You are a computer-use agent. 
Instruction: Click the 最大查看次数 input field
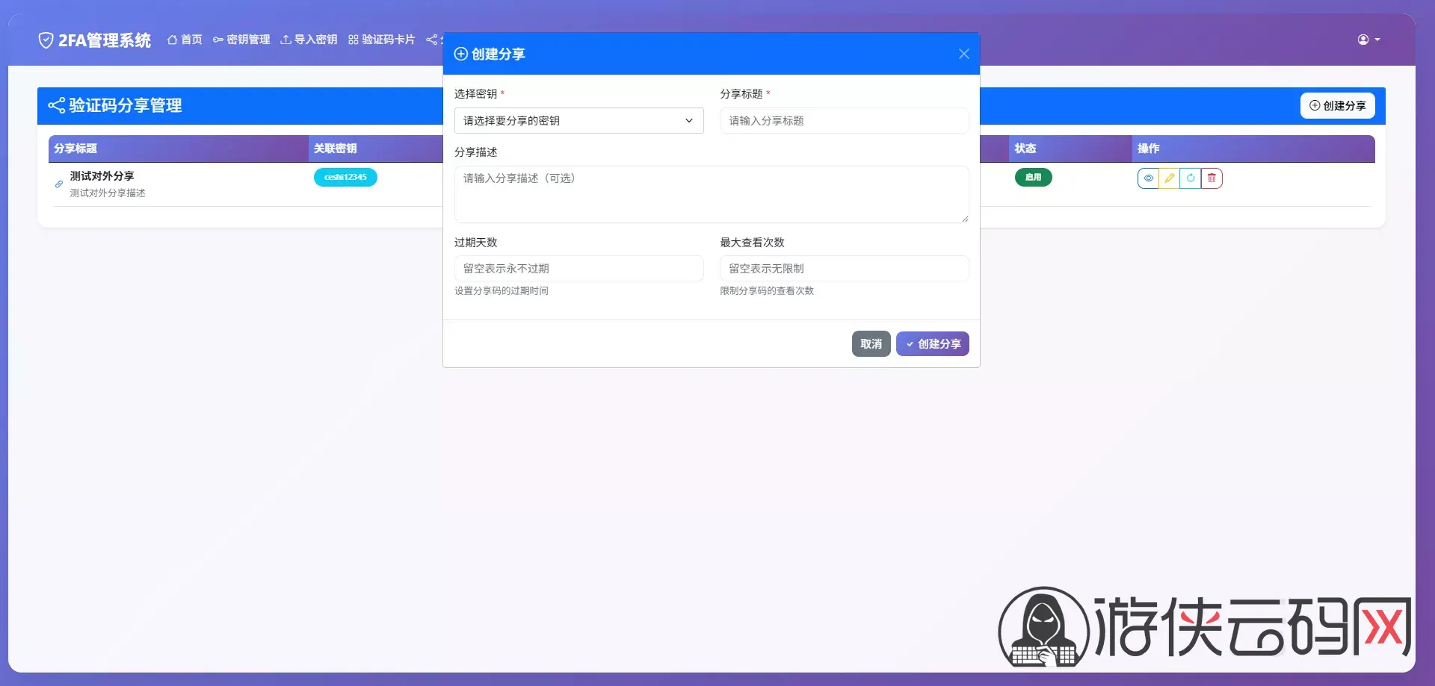point(844,269)
